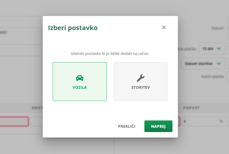Focus the Popust percent input field
Screen dimensions: 229x154
[204, 121]
